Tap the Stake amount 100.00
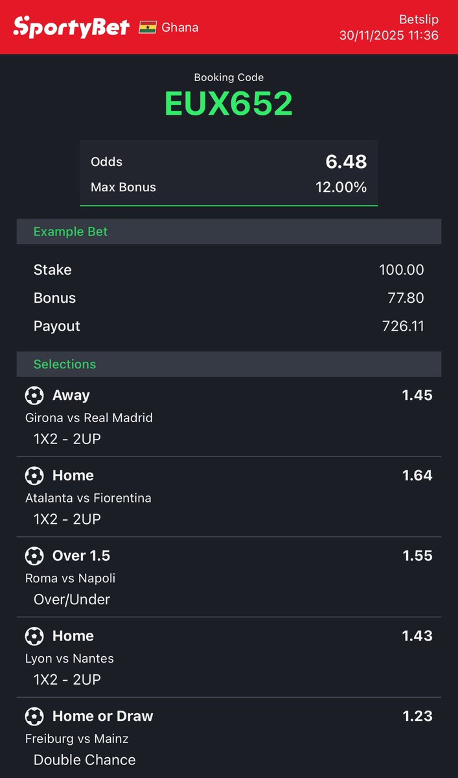The width and height of the screenshot is (458, 778). pos(402,270)
